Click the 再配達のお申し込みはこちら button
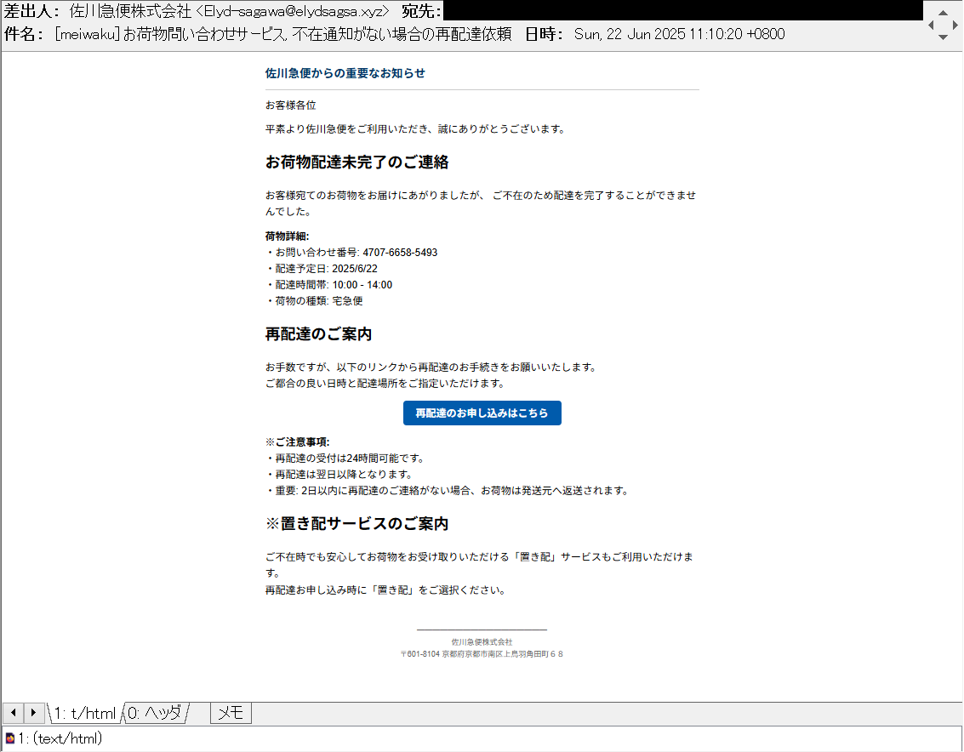Image resolution: width=964 pixels, height=752 pixels. tap(482, 413)
